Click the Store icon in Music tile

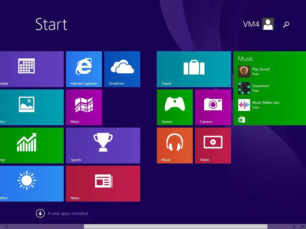point(241,119)
